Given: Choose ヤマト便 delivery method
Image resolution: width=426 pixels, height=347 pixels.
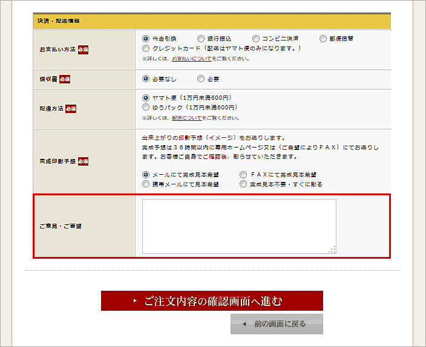Looking at the screenshot, I should click(146, 97).
